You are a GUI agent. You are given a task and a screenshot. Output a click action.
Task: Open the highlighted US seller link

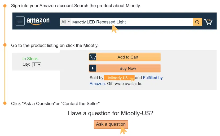pyautogui.click(x=118, y=78)
